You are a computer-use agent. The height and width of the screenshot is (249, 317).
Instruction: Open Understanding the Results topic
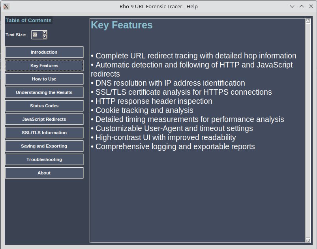(44, 92)
